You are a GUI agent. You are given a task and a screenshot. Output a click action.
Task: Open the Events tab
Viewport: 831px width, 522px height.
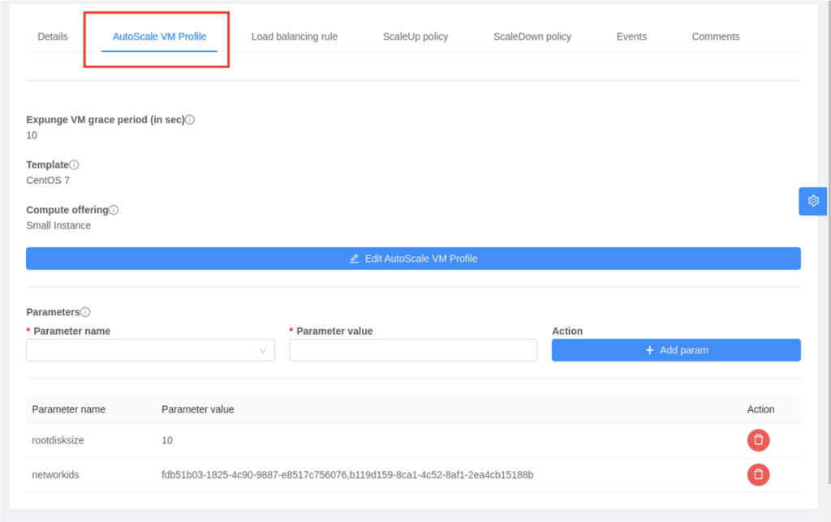[x=631, y=36]
